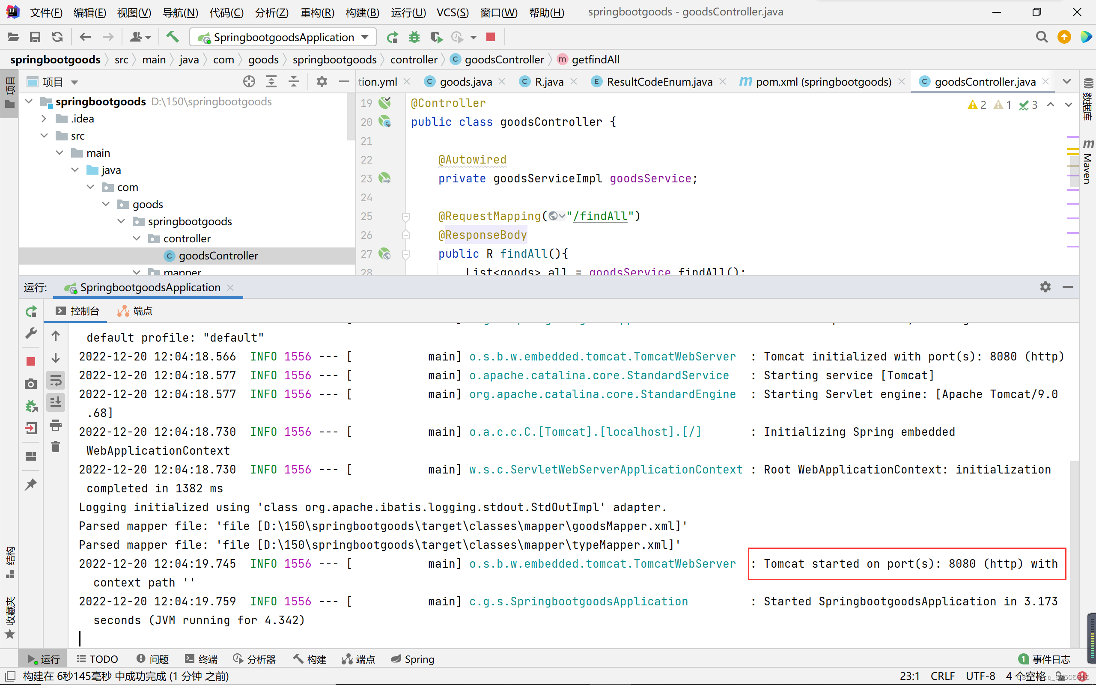Expand the .idea folder

click(x=44, y=118)
